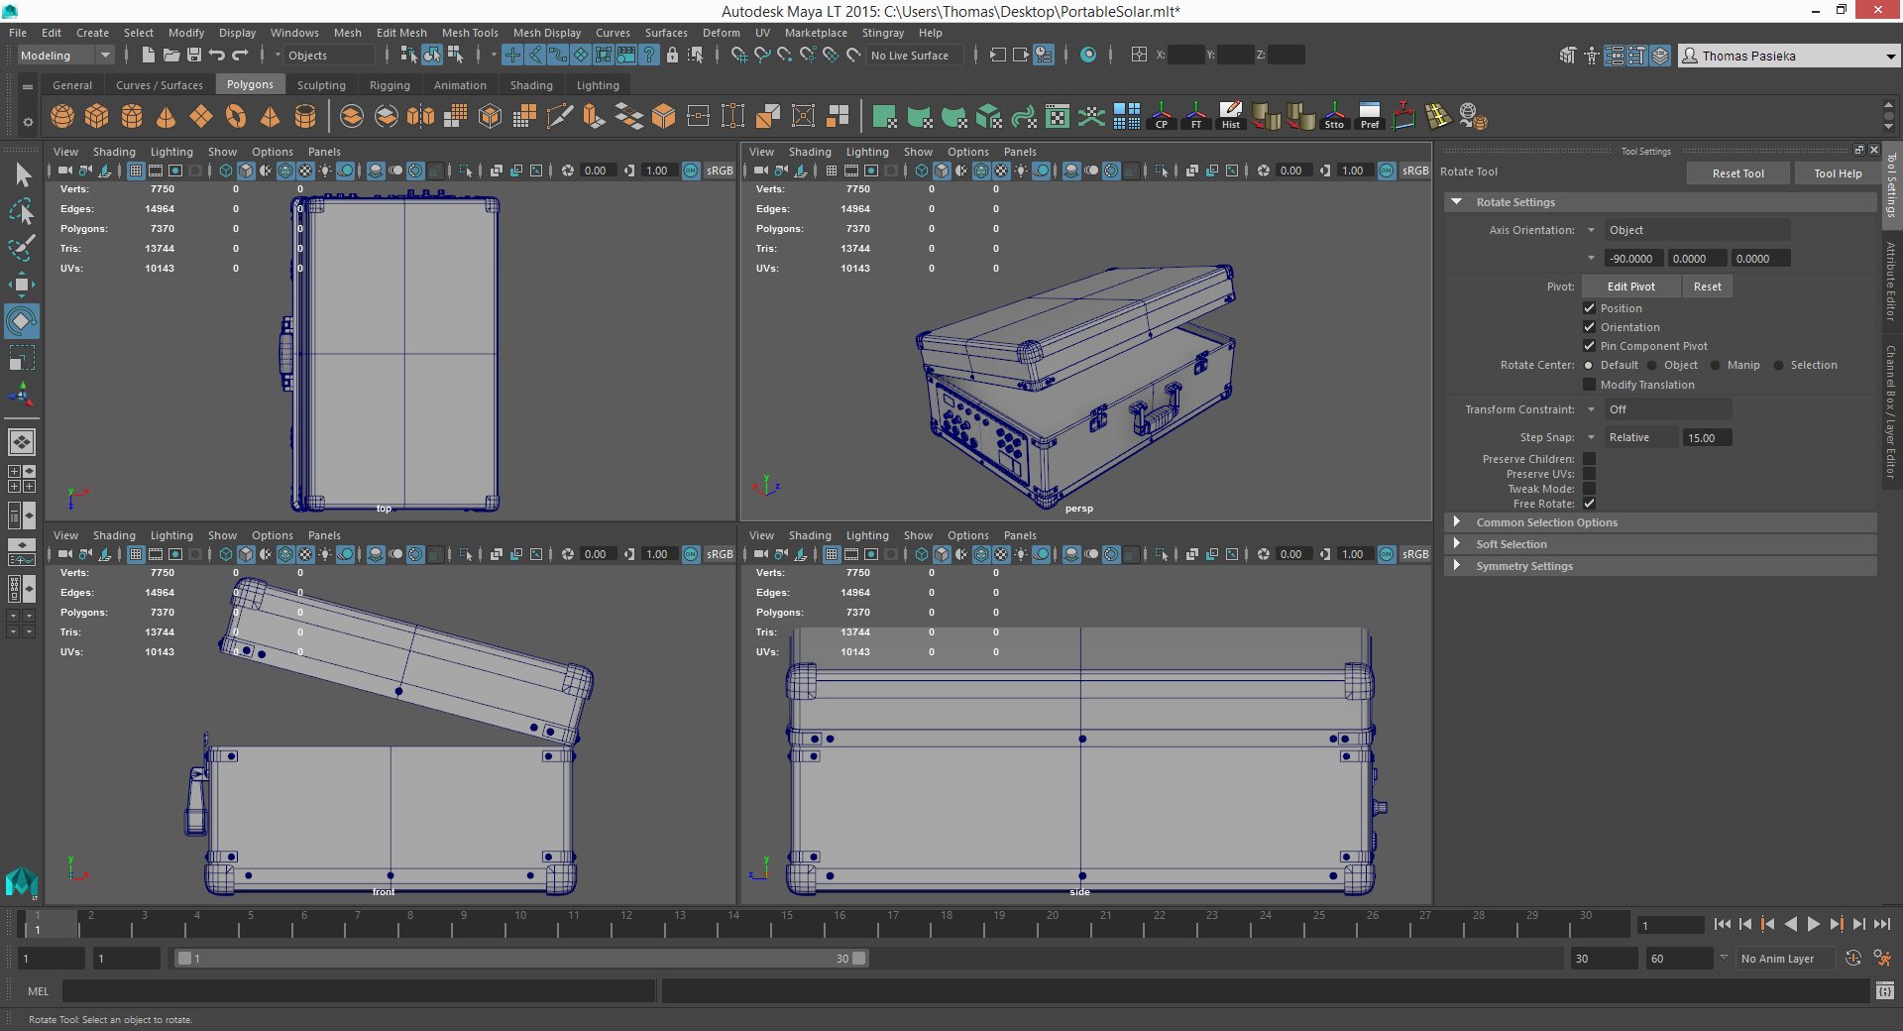This screenshot has width=1903, height=1031.
Task: Click the Hist shelf icon
Action: [1230, 116]
